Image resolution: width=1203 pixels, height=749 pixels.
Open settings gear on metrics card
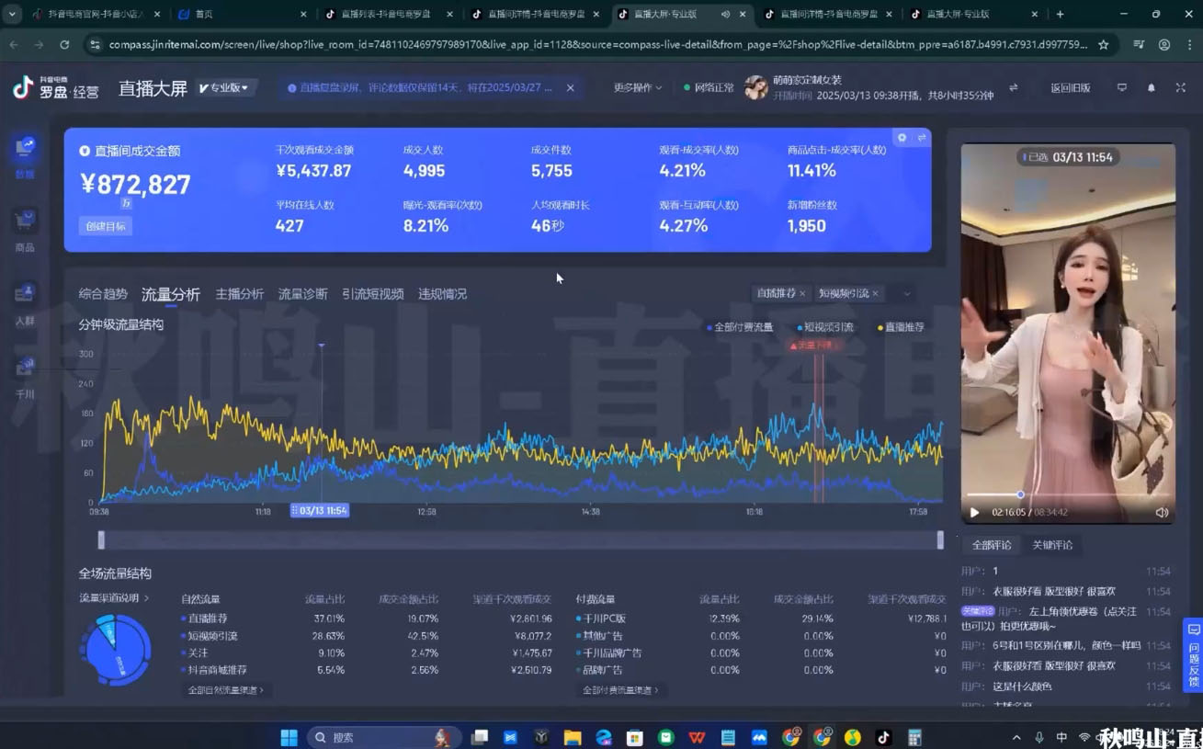click(902, 138)
